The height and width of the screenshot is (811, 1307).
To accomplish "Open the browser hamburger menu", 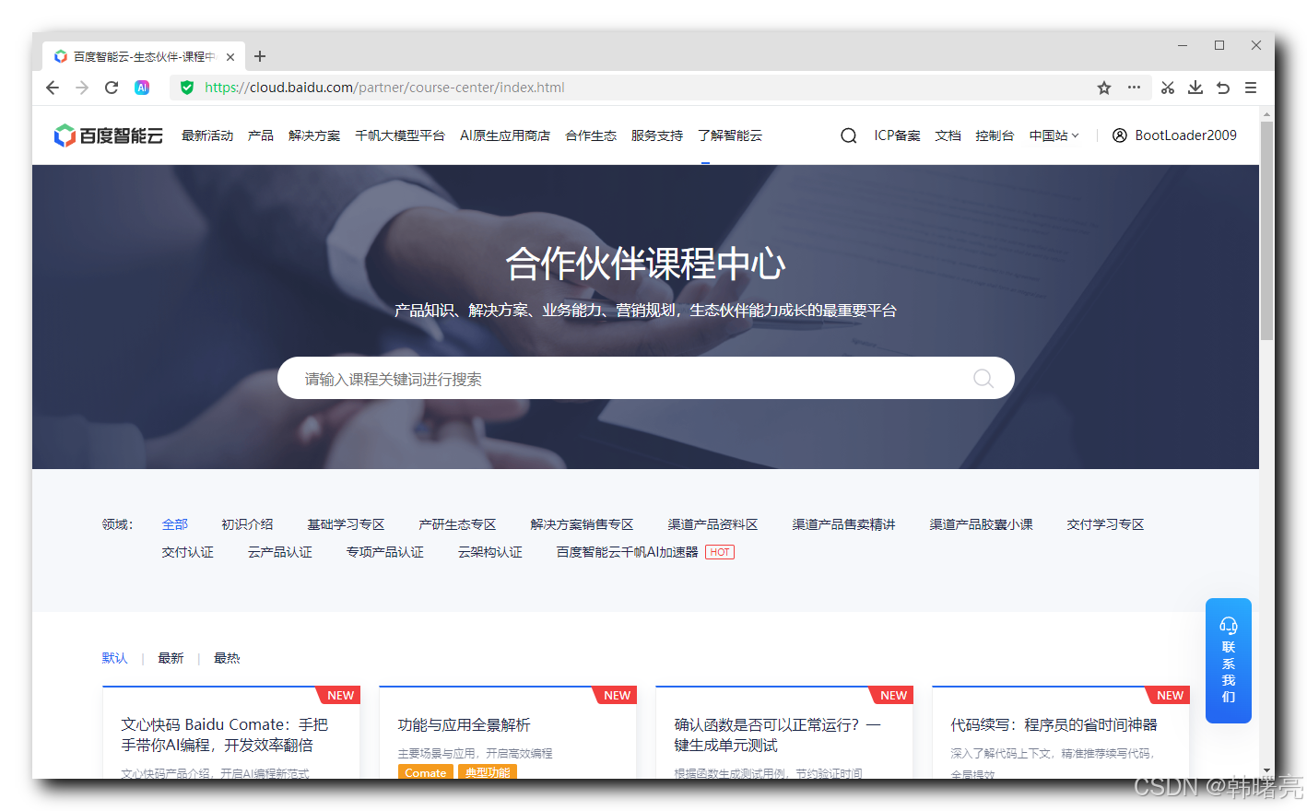I will (x=1251, y=88).
